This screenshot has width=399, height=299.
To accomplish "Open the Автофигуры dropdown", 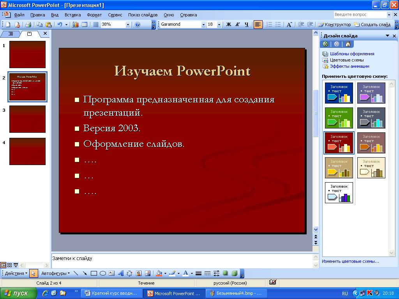I will click(x=55, y=273).
